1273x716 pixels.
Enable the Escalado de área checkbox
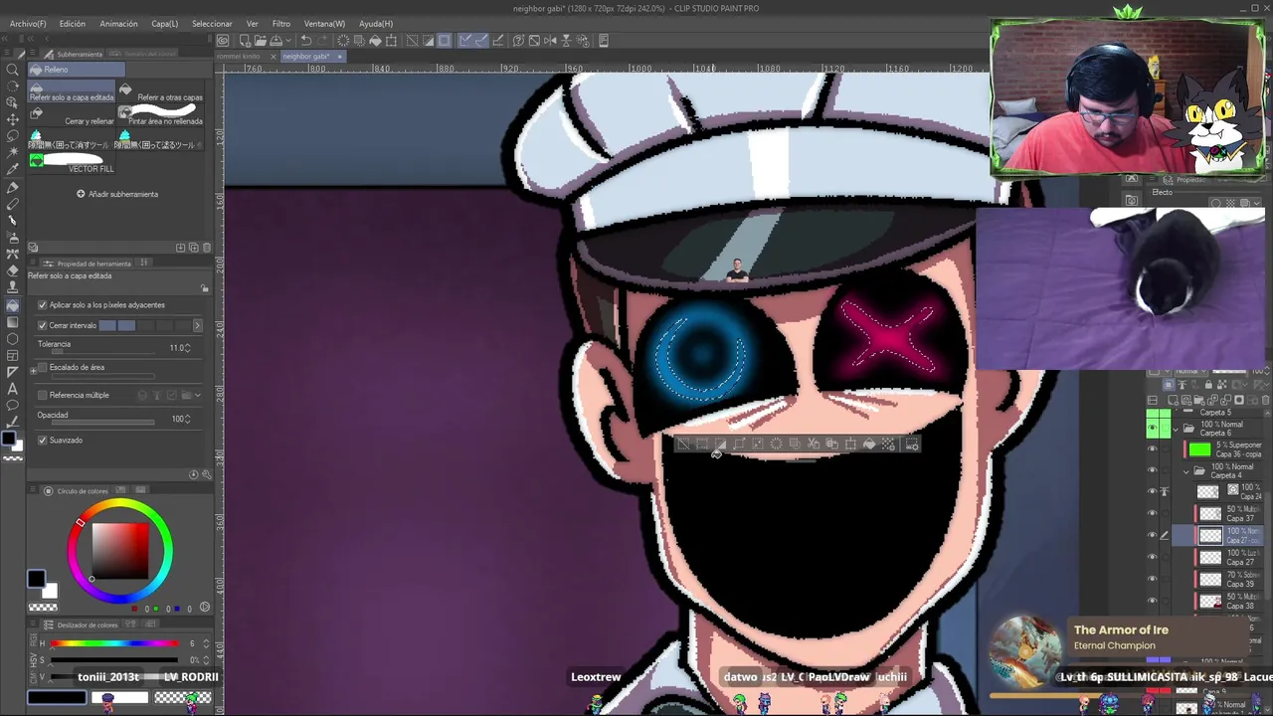point(42,367)
